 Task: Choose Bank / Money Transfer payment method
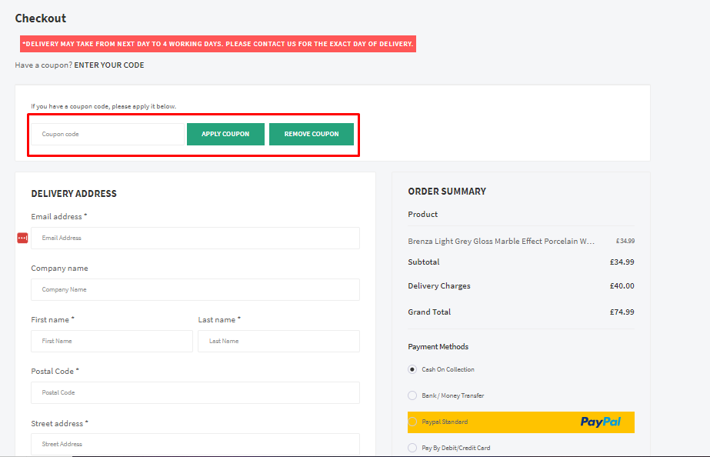point(412,395)
